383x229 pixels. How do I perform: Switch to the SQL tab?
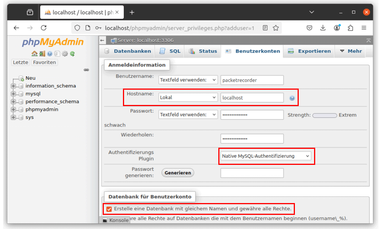click(x=170, y=51)
